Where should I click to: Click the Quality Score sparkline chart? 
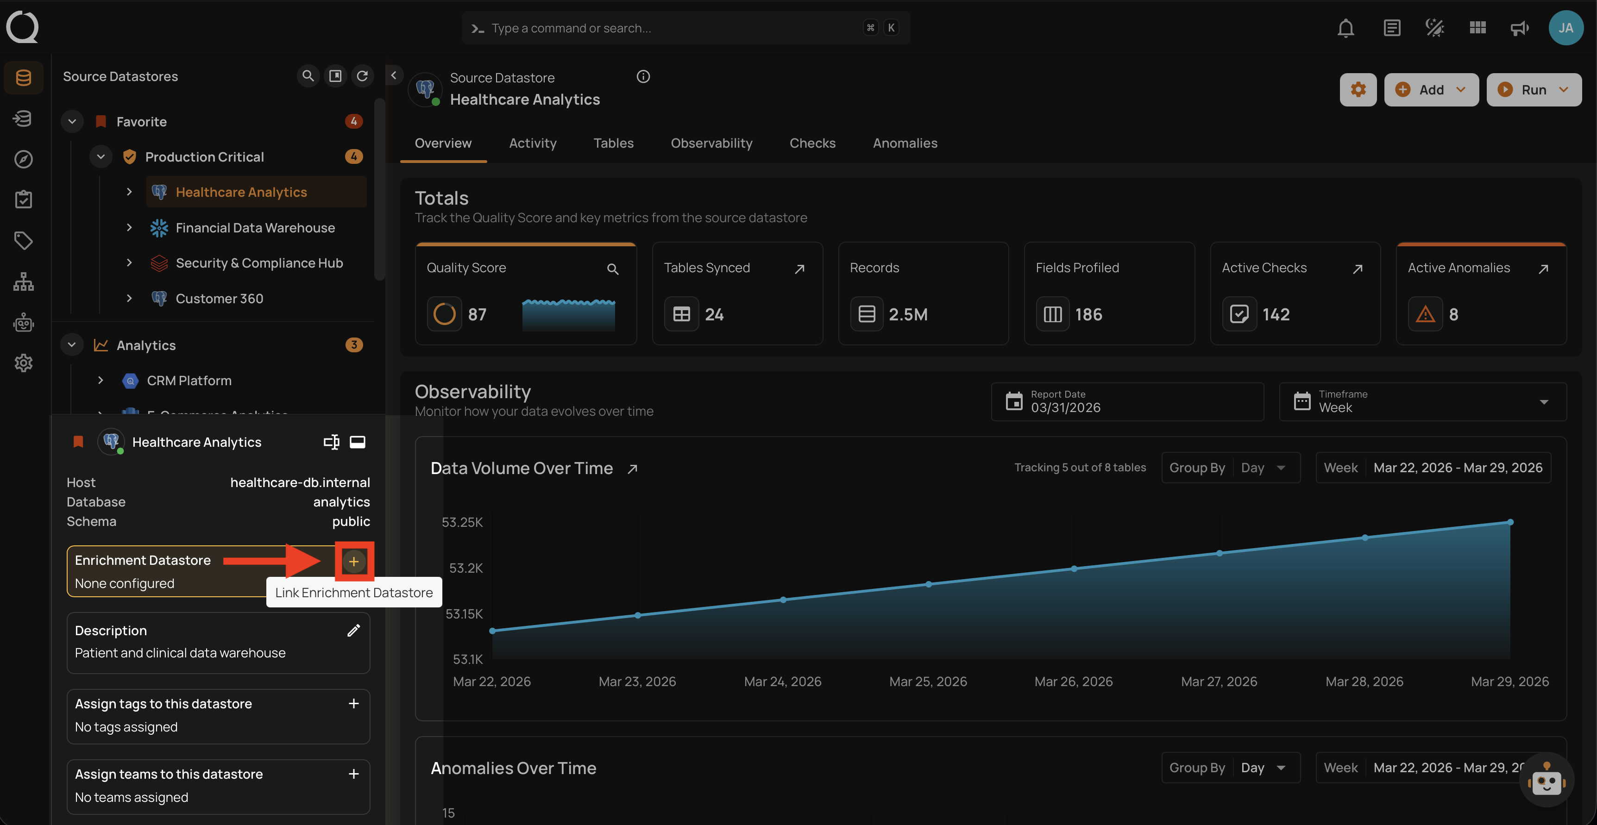coord(568,314)
